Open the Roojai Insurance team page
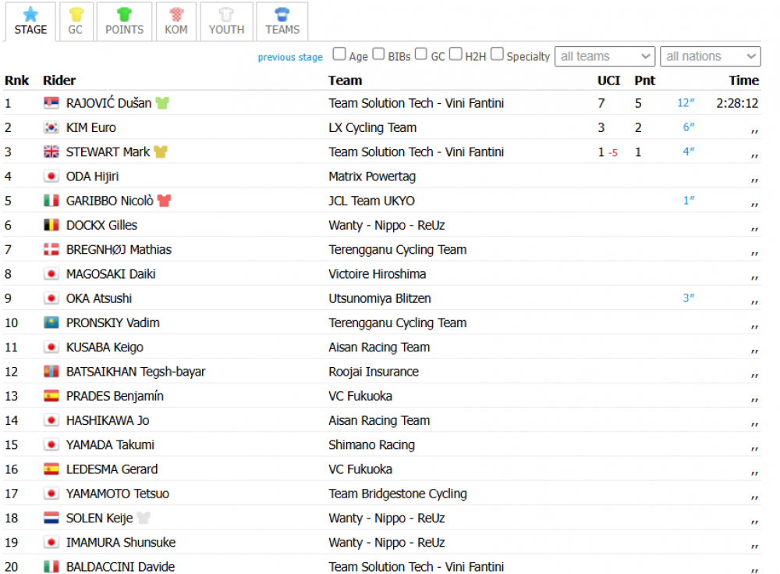This screenshot has width=780, height=574. 373,372
